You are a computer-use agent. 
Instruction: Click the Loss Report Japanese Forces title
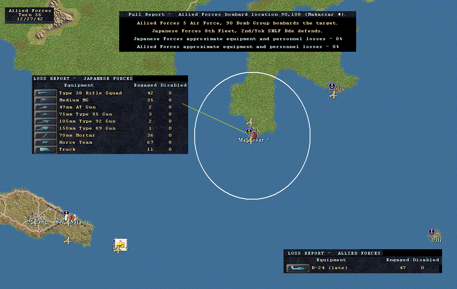83,79
